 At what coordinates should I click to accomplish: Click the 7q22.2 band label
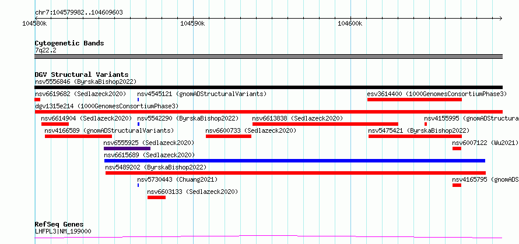(x=44, y=50)
